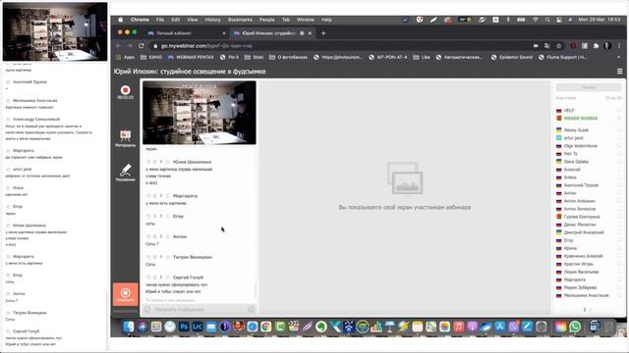Click the small video preview at top-left
This screenshot has height=353, width=629.
(55, 31)
